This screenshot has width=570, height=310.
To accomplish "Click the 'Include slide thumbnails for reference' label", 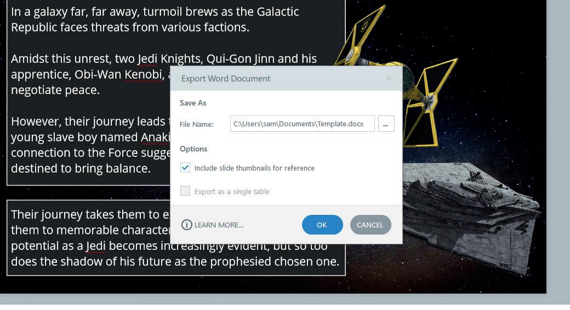I will tap(254, 168).
